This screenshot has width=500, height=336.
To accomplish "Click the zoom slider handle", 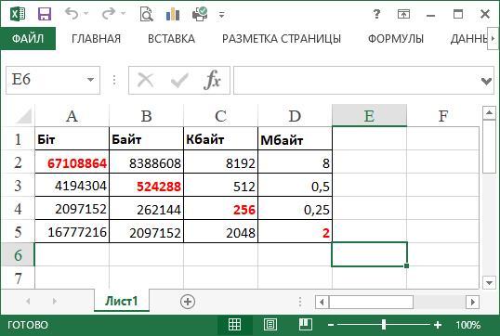I will click(x=384, y=325).
